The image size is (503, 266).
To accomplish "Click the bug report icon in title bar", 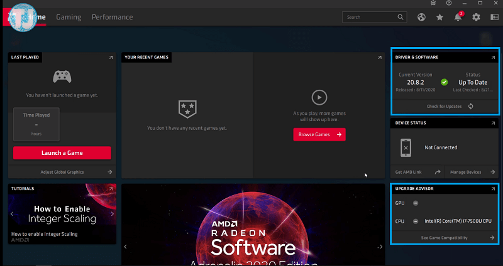I will (433, 3).
